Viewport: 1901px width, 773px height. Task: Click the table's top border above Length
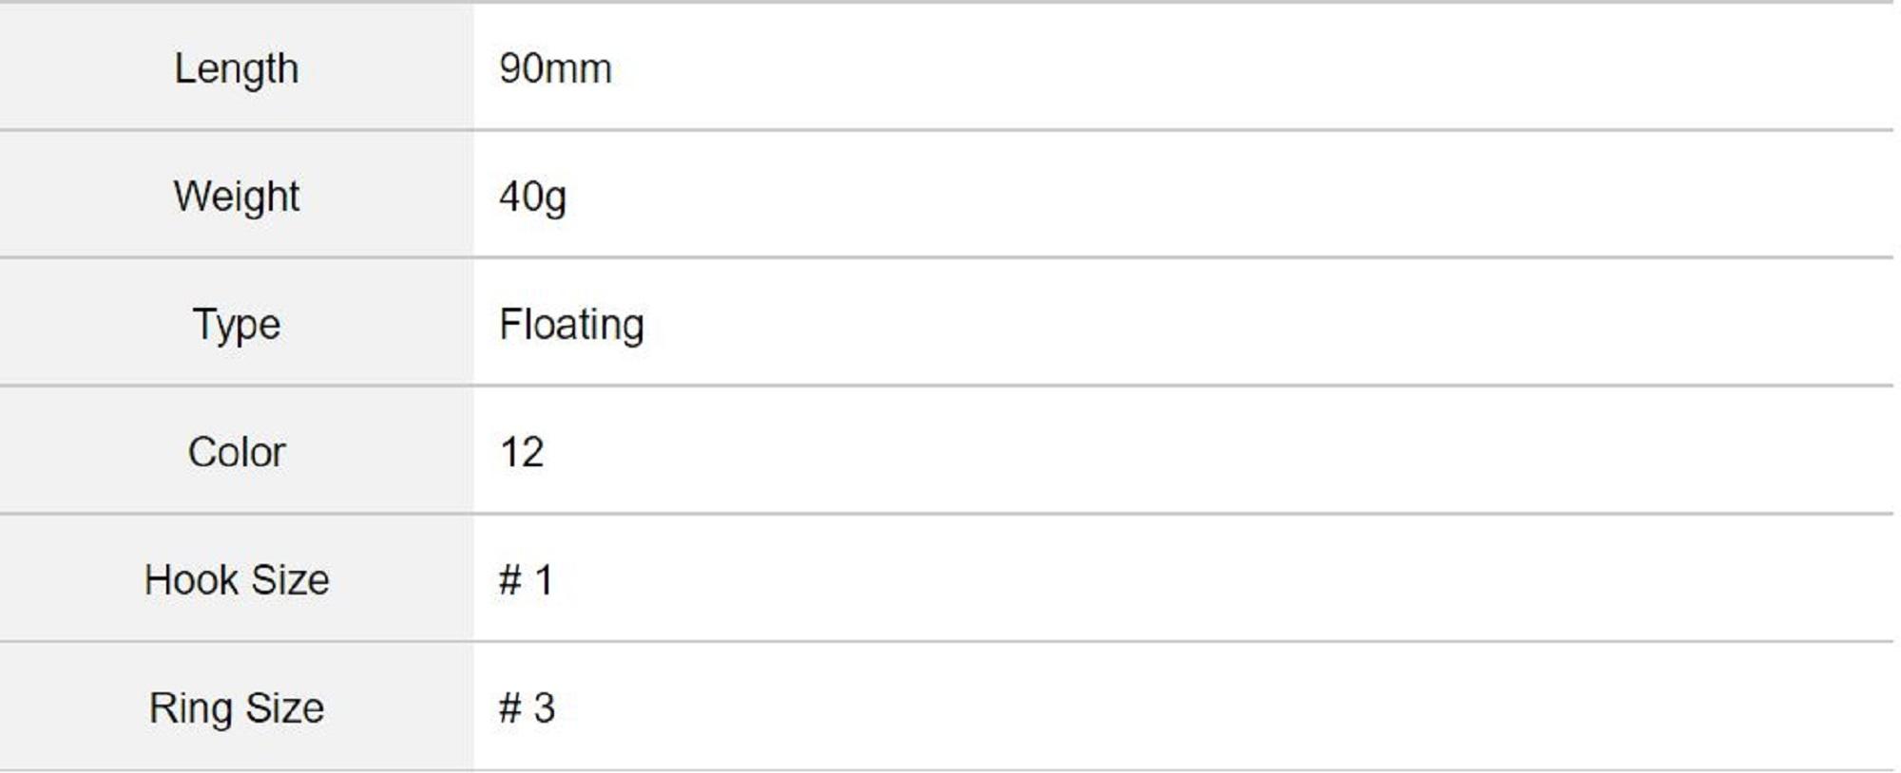coord(950,2)
